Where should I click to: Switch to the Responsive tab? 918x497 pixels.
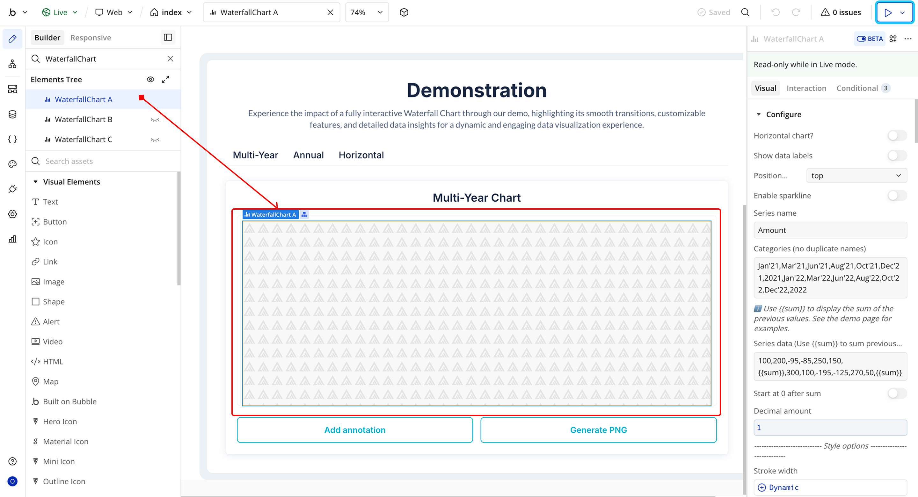click(x=91, y=38)
